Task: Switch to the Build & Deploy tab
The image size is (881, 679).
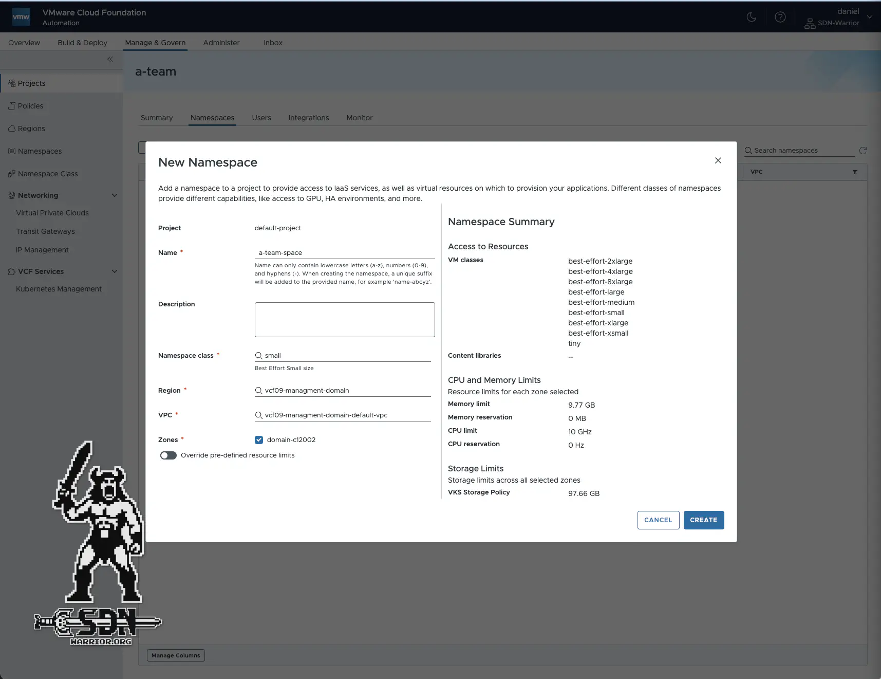Action: (82, 43)
